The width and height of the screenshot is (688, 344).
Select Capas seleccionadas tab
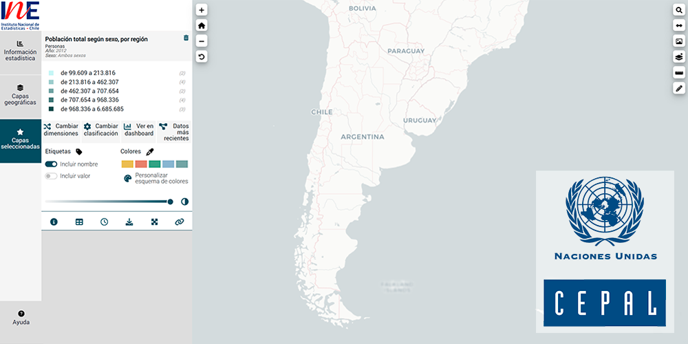[21, 140]
